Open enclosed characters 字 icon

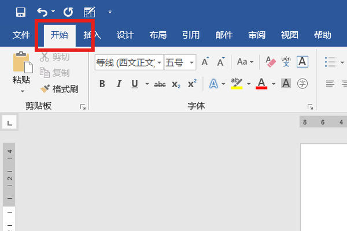[302, 84]
